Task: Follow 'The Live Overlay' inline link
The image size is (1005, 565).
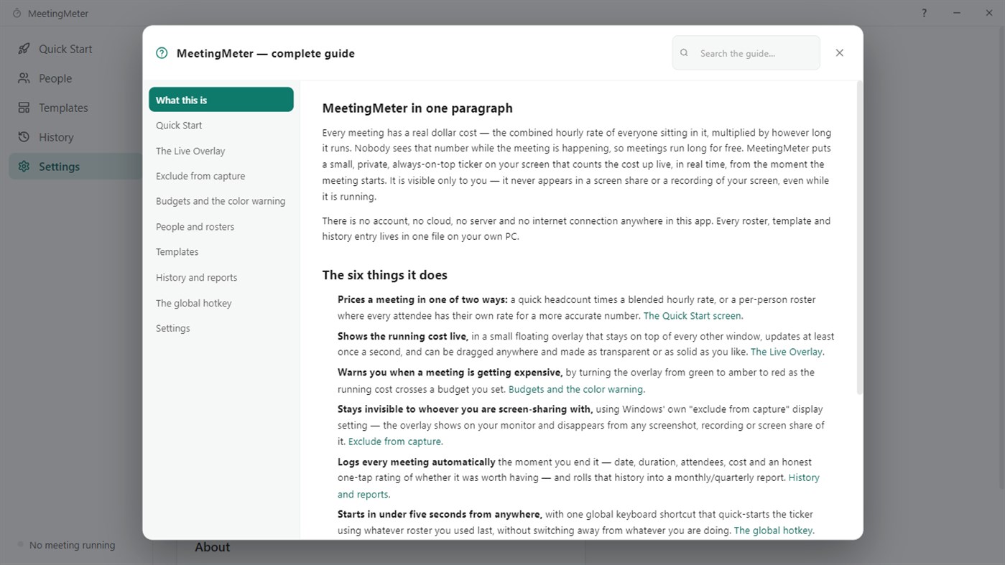Action: 787,352
